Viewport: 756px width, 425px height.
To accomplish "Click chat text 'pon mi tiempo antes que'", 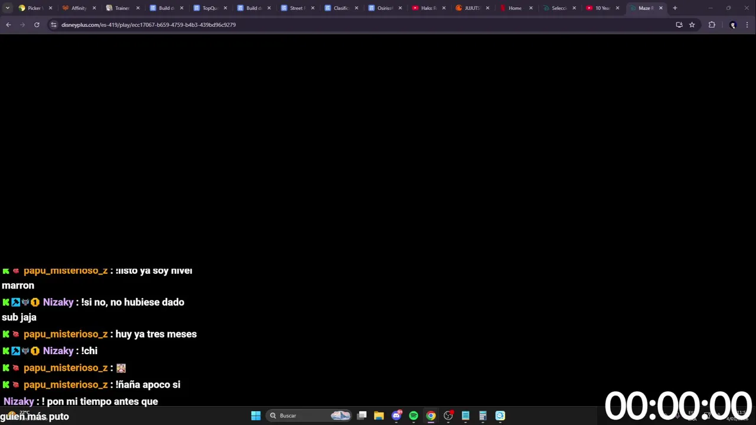I will click(102, 401).
